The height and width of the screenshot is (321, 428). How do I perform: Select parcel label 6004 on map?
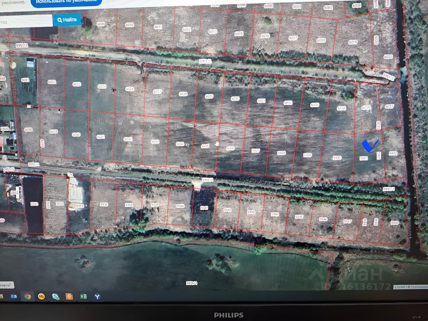coord(356,6)
